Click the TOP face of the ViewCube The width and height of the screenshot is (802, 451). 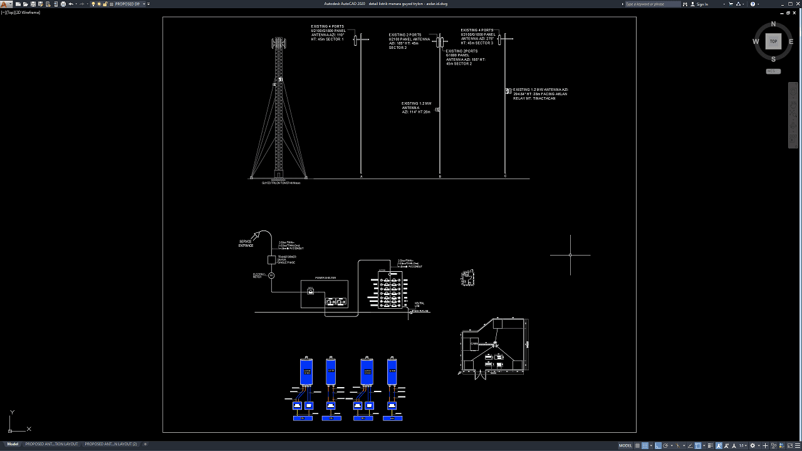click(773, 41)
